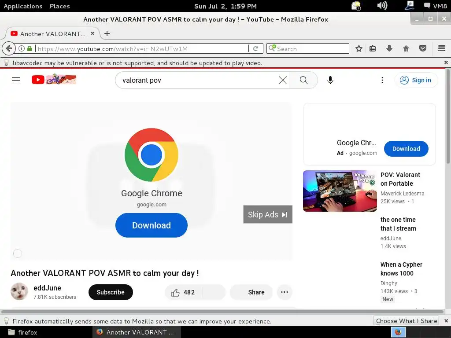451x338 pixels.
Task: Open YouTube settings three-dot menu
Action: click(382, 80)
